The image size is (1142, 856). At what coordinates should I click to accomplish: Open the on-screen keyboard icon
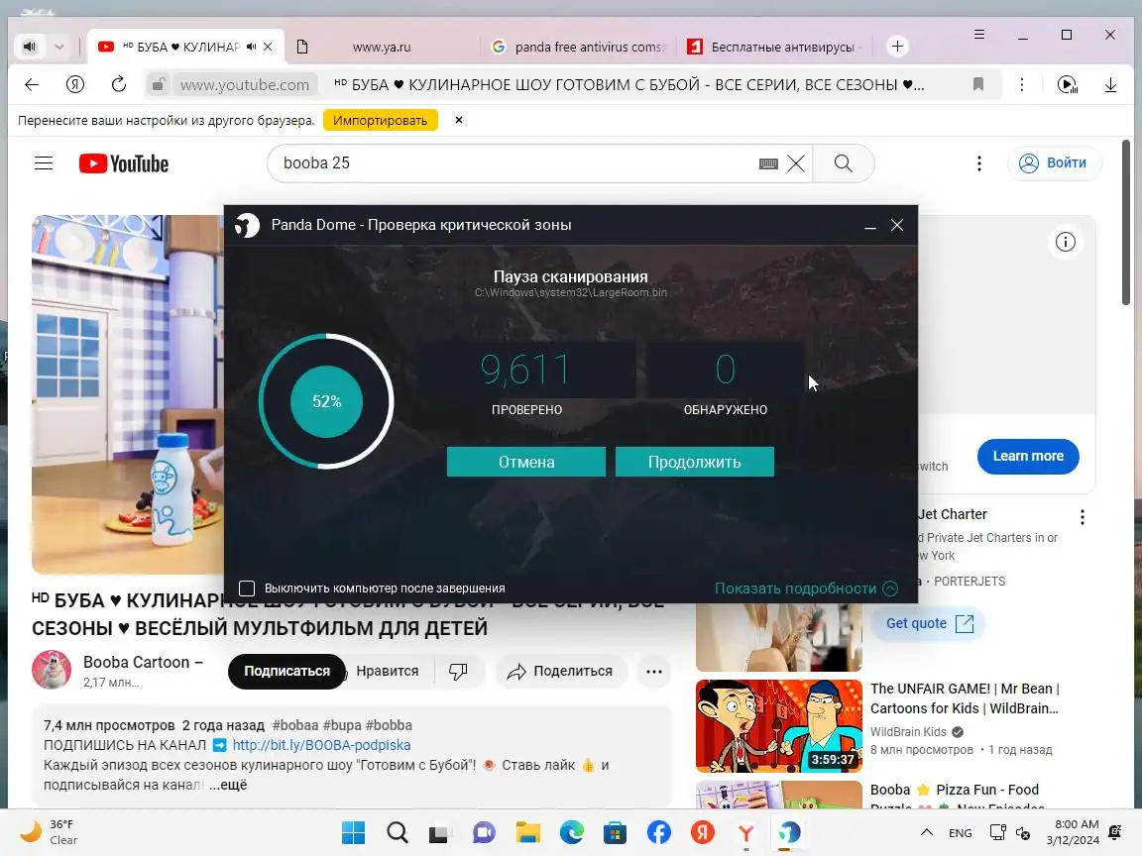[768, 163]
